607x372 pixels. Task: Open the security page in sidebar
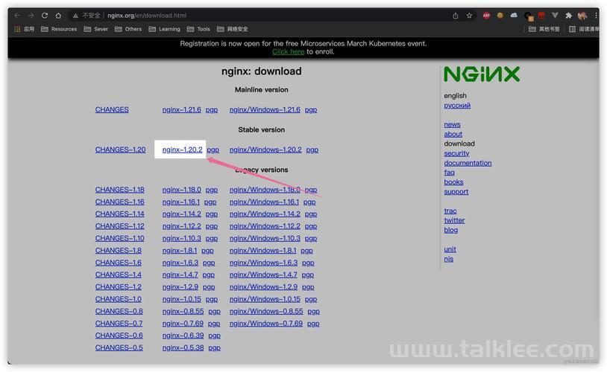[x=456, y=153]
